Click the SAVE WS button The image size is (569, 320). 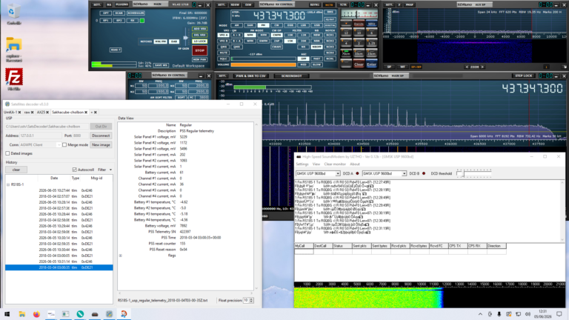tap(161, 65)
